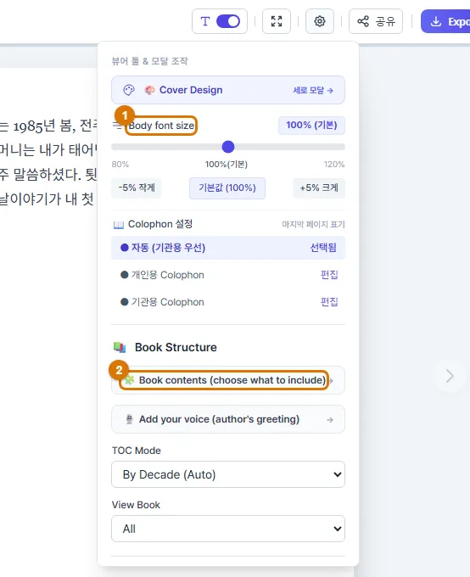Open the TOC Mode By Decade dropdown

(x=228, y=474)
